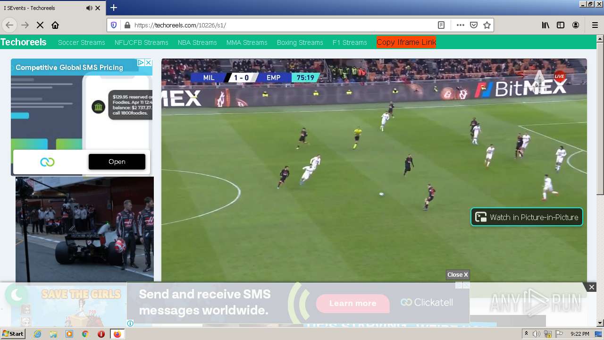
Task: Go back to the previous page
Action: point(9,25)
